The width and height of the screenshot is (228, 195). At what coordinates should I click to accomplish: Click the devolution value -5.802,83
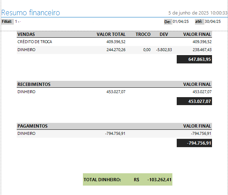(x=164, y=50)
